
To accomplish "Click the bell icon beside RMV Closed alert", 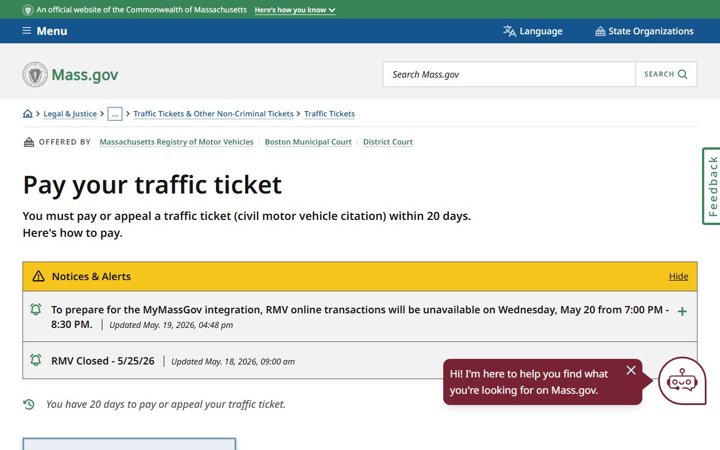I will [x=35, y=360].
